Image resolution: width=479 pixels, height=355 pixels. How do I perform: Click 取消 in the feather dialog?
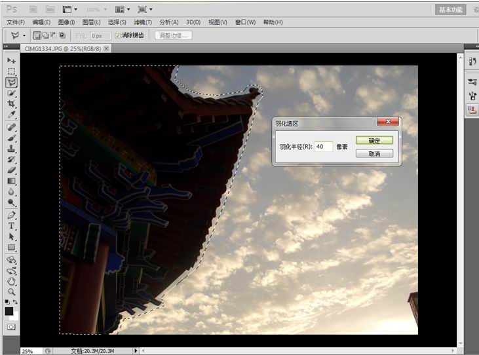374,153
